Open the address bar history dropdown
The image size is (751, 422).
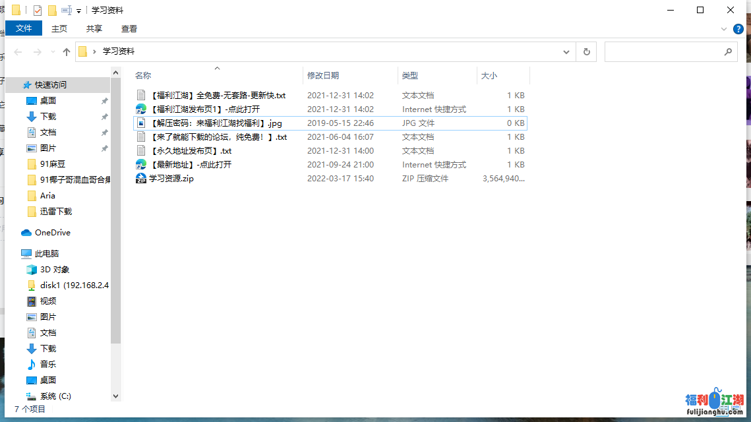pyautogui.click(x=566, y=52)
